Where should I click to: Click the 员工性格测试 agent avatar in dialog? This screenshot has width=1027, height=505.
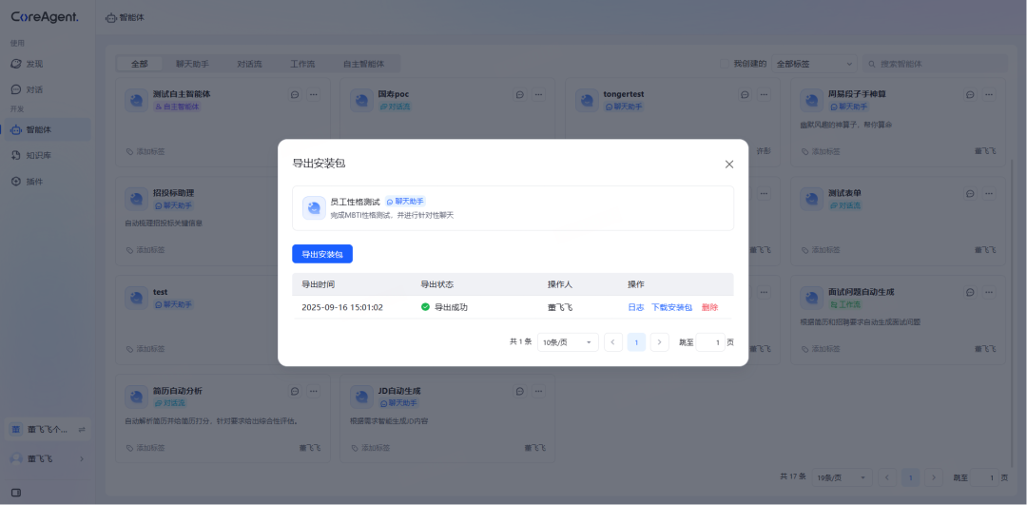[x=314, y=207]
